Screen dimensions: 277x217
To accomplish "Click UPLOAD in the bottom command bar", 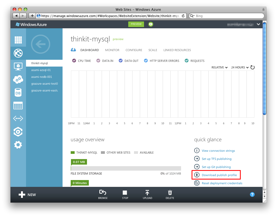I will 147,194.
